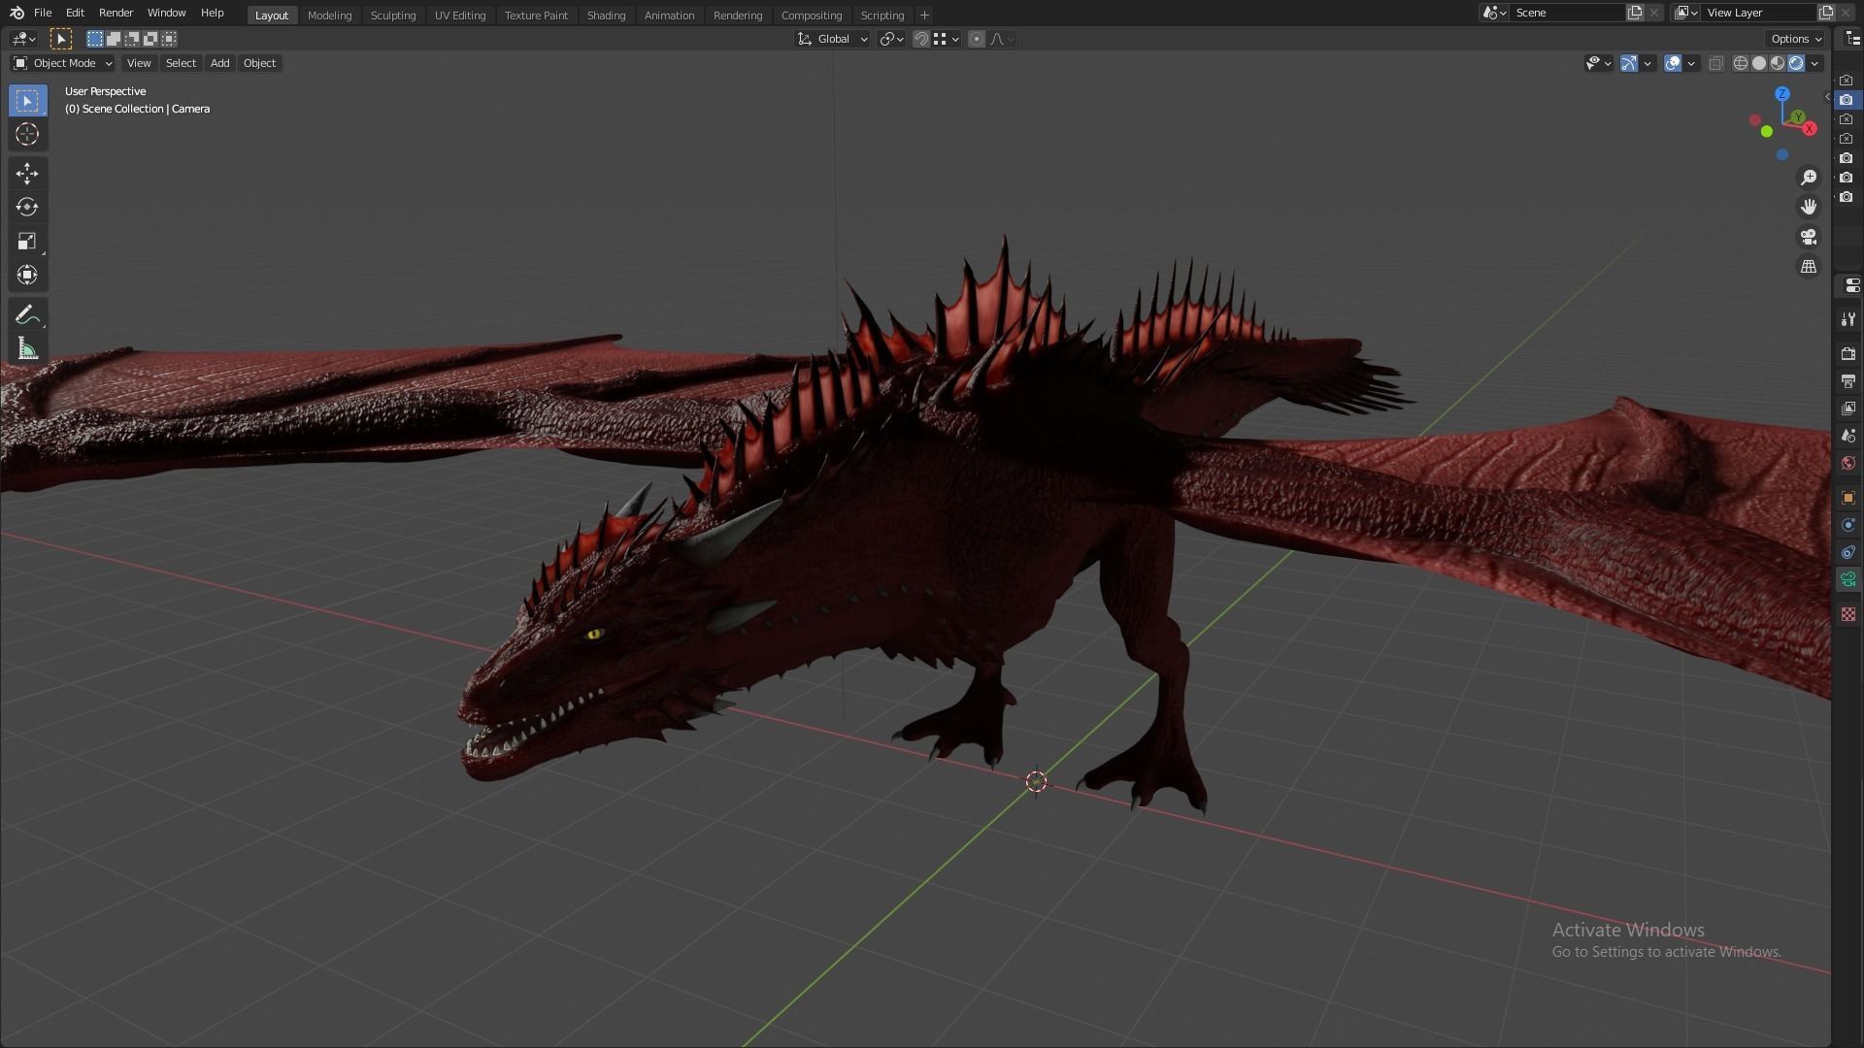Expand the overlays options arrow
Screen dimensions: 1864x1048
[1691, 63]
